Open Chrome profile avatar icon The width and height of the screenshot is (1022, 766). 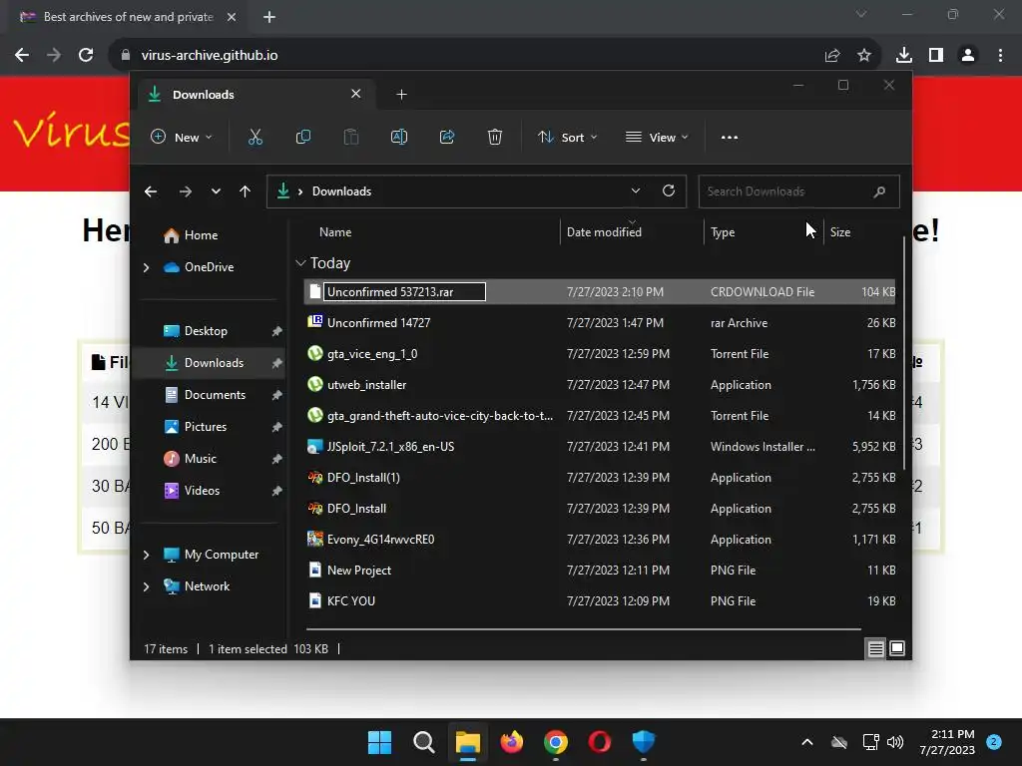click(968, 56)
